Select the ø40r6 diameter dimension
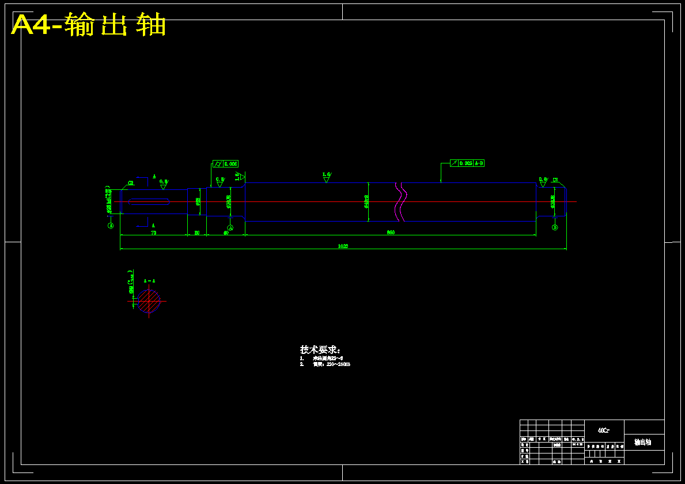This screenshot has height=484, width=685. coord(366,201)
